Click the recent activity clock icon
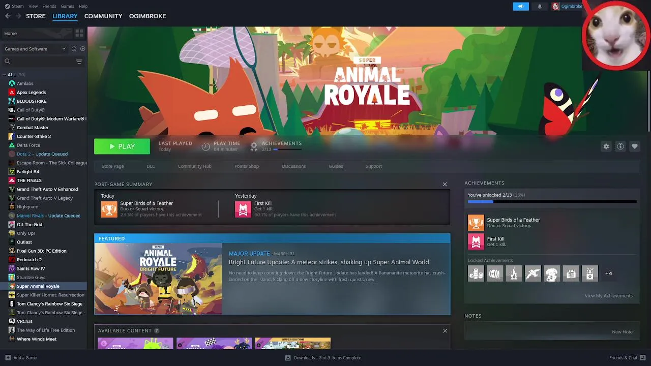 pos(74,49)
